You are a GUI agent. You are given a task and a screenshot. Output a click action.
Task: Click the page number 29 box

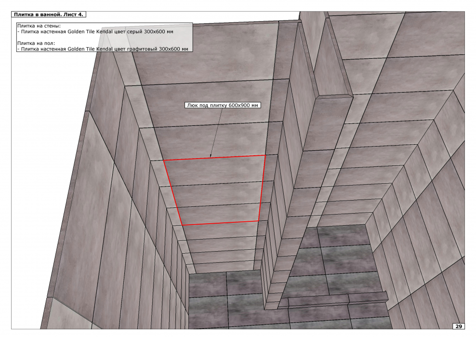coord(459,326)
